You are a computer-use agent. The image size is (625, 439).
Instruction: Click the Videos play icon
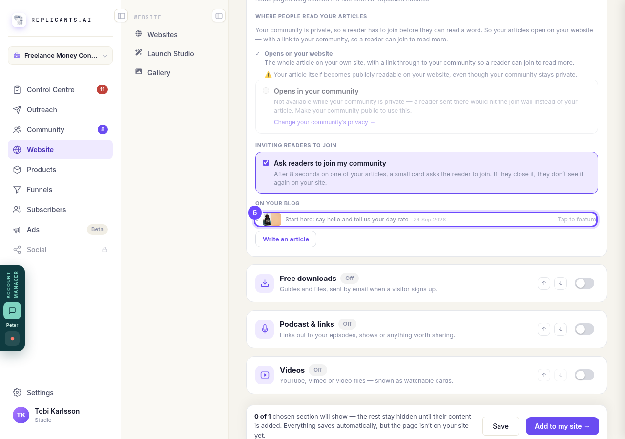(x=265, y=375)
